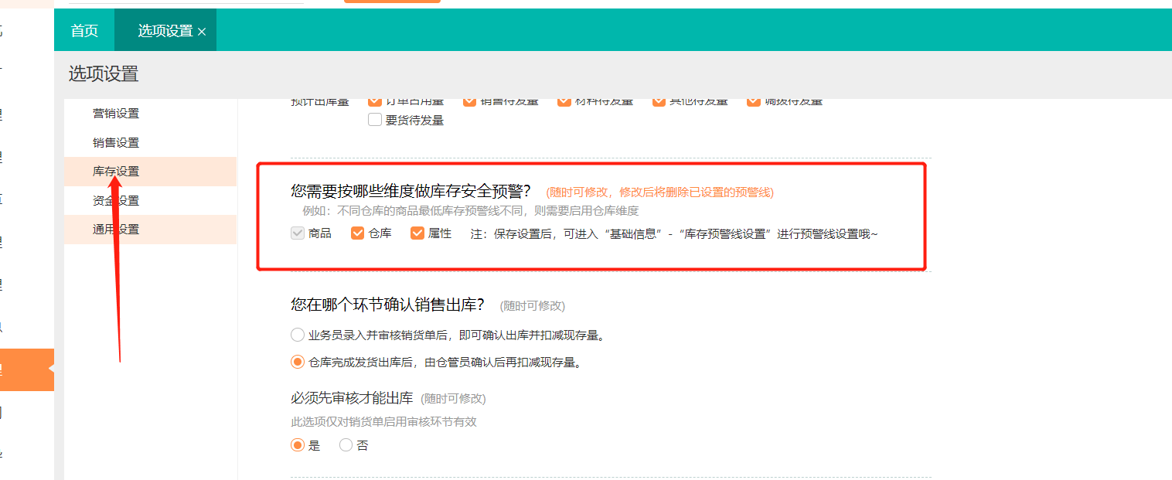The width and height of the screenshot is (1172, 480).
Task: Uncheck the 仓库 dimension checkbox
Action: [357, 233]
